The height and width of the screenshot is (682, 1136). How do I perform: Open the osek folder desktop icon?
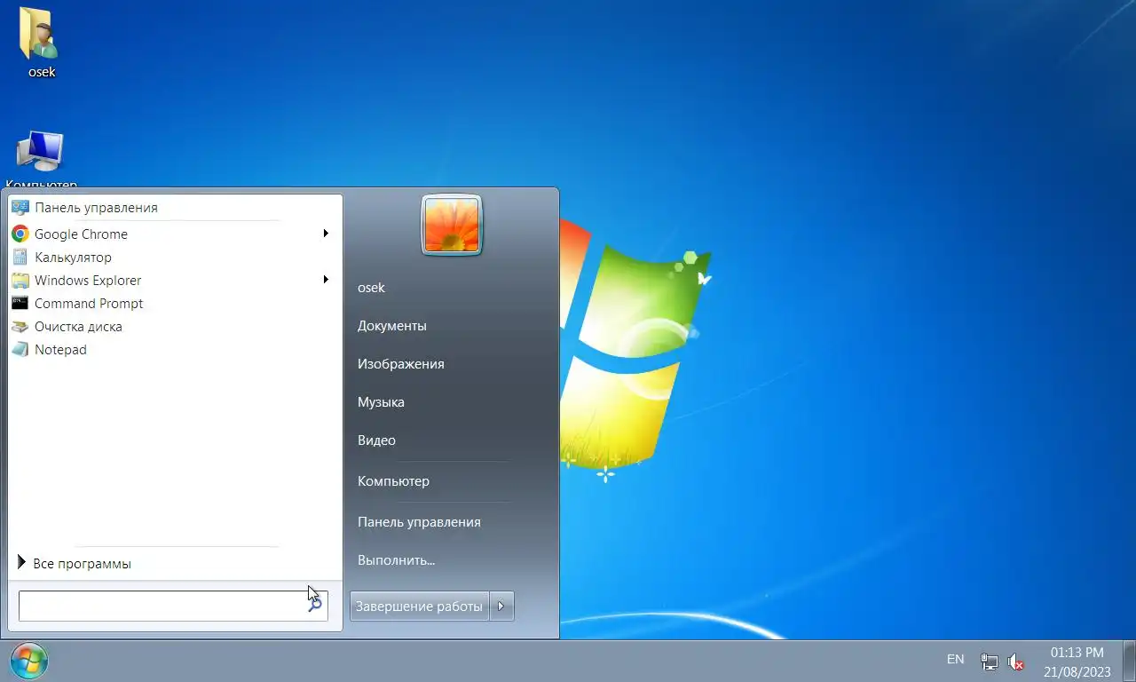[x=41, y=43]
